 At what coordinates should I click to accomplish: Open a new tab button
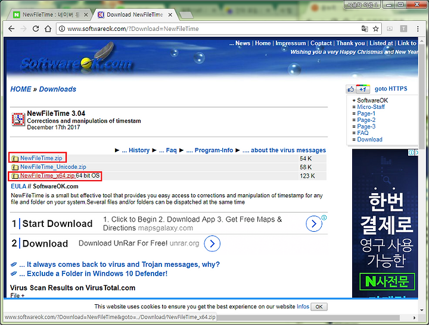coord(187,15)
